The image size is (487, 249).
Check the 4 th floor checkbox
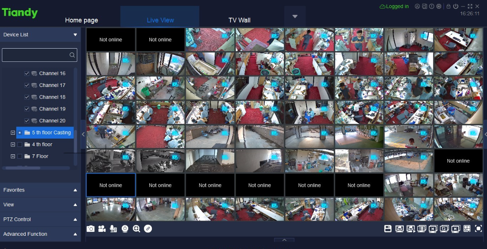coord(20,145)
